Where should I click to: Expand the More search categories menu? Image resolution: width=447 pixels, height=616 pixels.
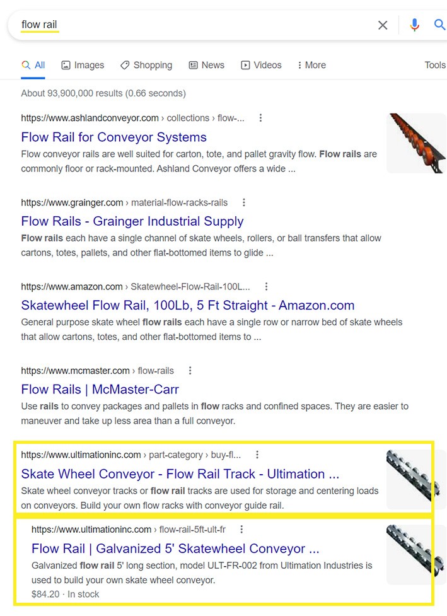pos(312,65)
